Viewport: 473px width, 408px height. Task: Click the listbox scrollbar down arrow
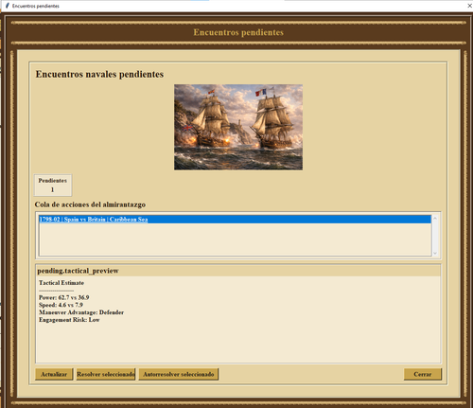click(435, 253)
